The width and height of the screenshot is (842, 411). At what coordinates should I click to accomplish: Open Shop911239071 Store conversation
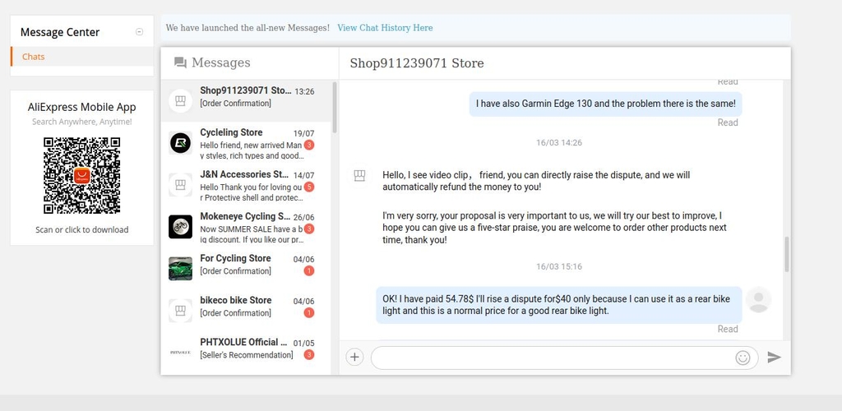click(247, 97)
